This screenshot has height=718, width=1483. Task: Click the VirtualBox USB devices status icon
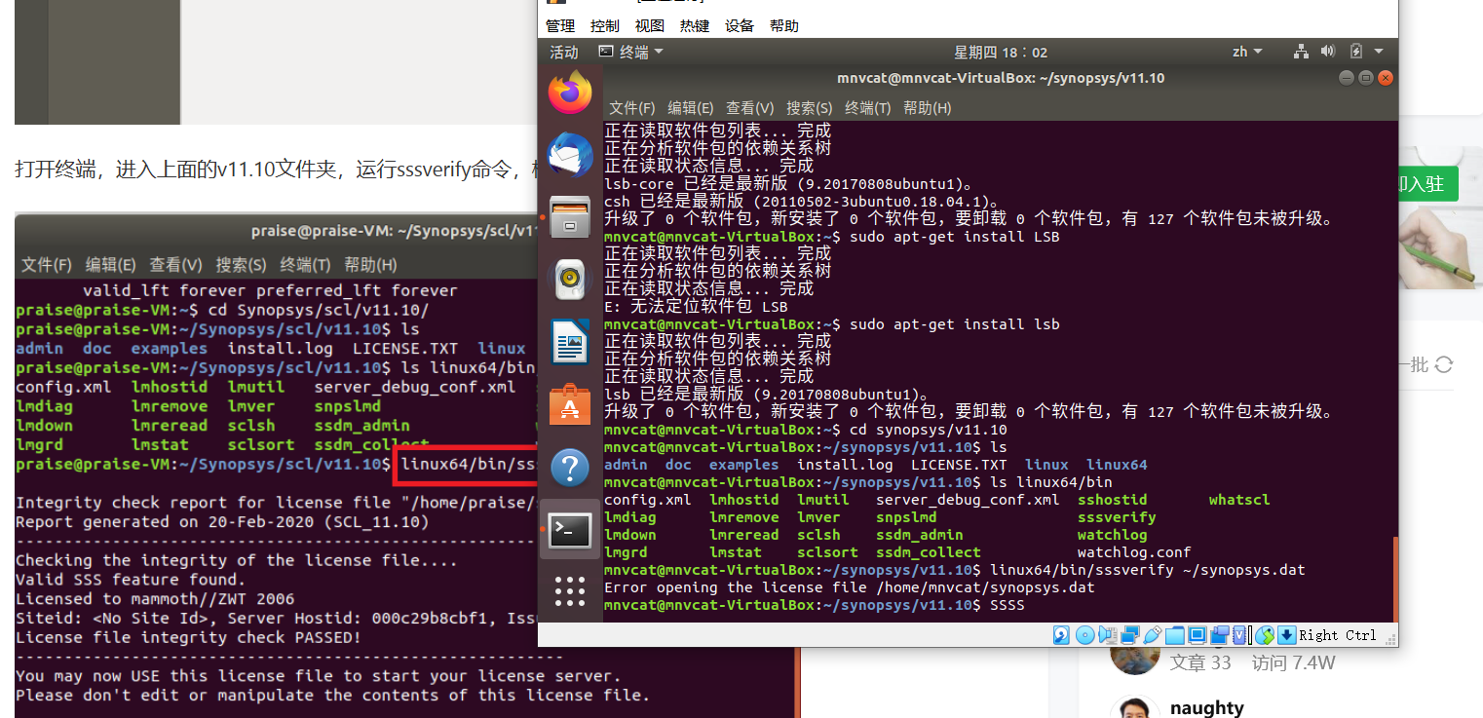coord(1152,635)
